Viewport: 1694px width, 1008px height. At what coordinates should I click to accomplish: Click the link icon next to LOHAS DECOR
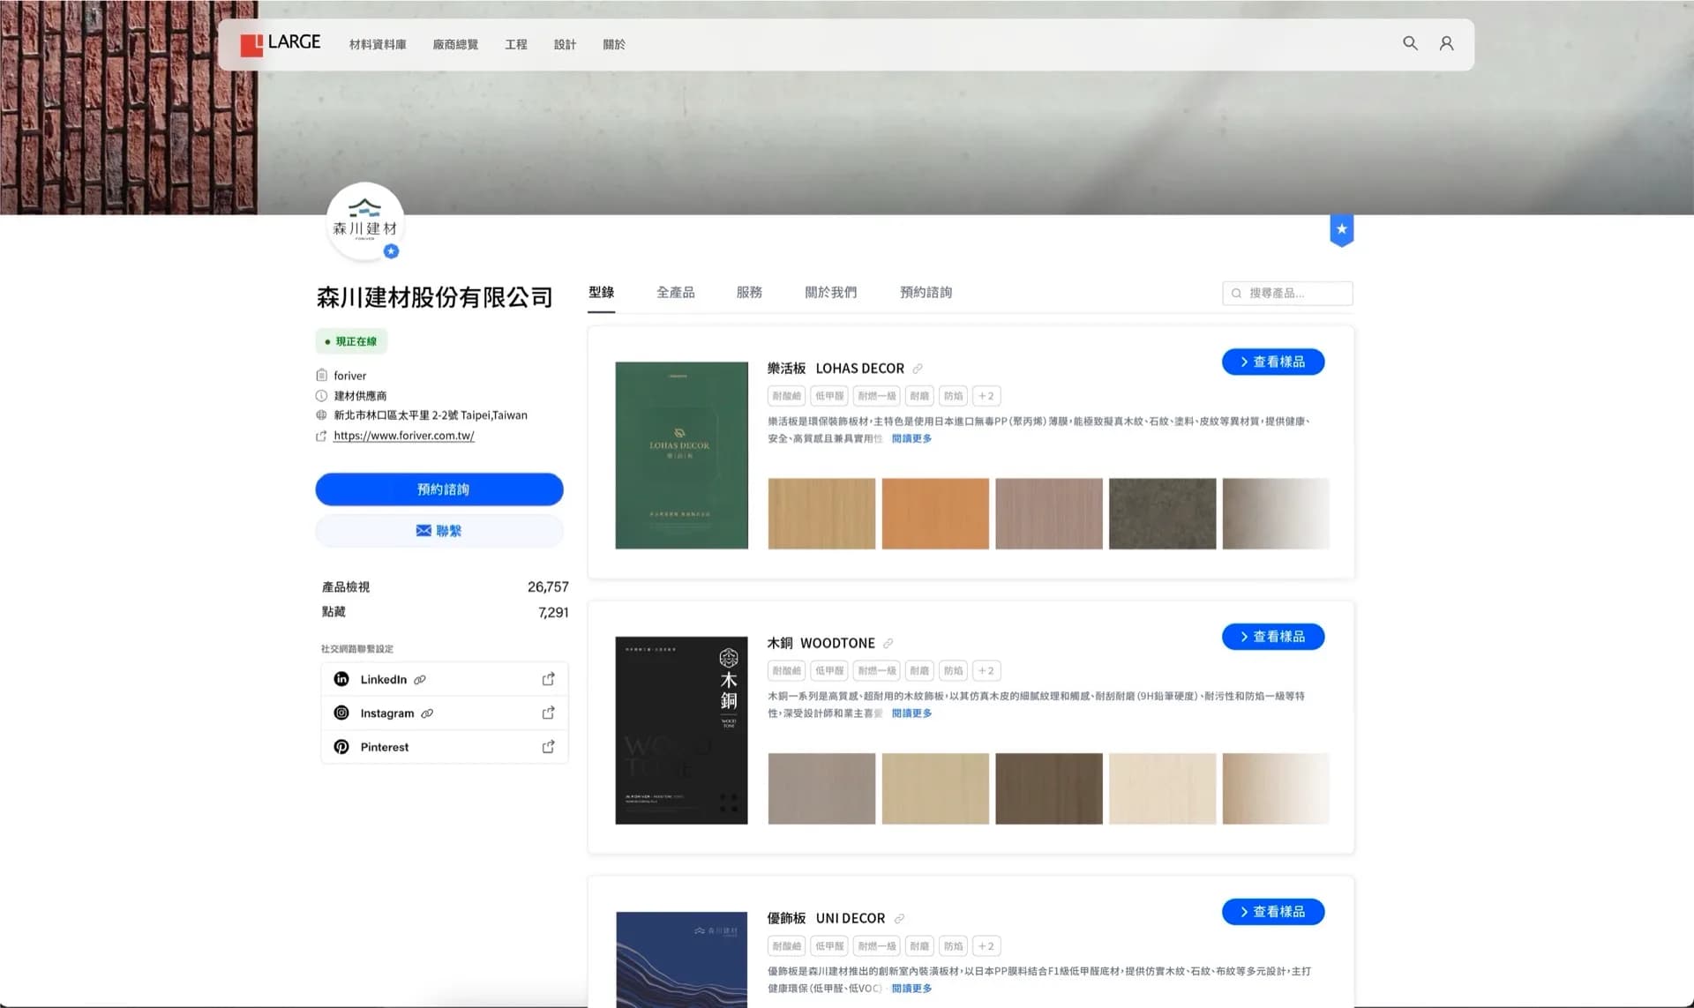(918, 369)
